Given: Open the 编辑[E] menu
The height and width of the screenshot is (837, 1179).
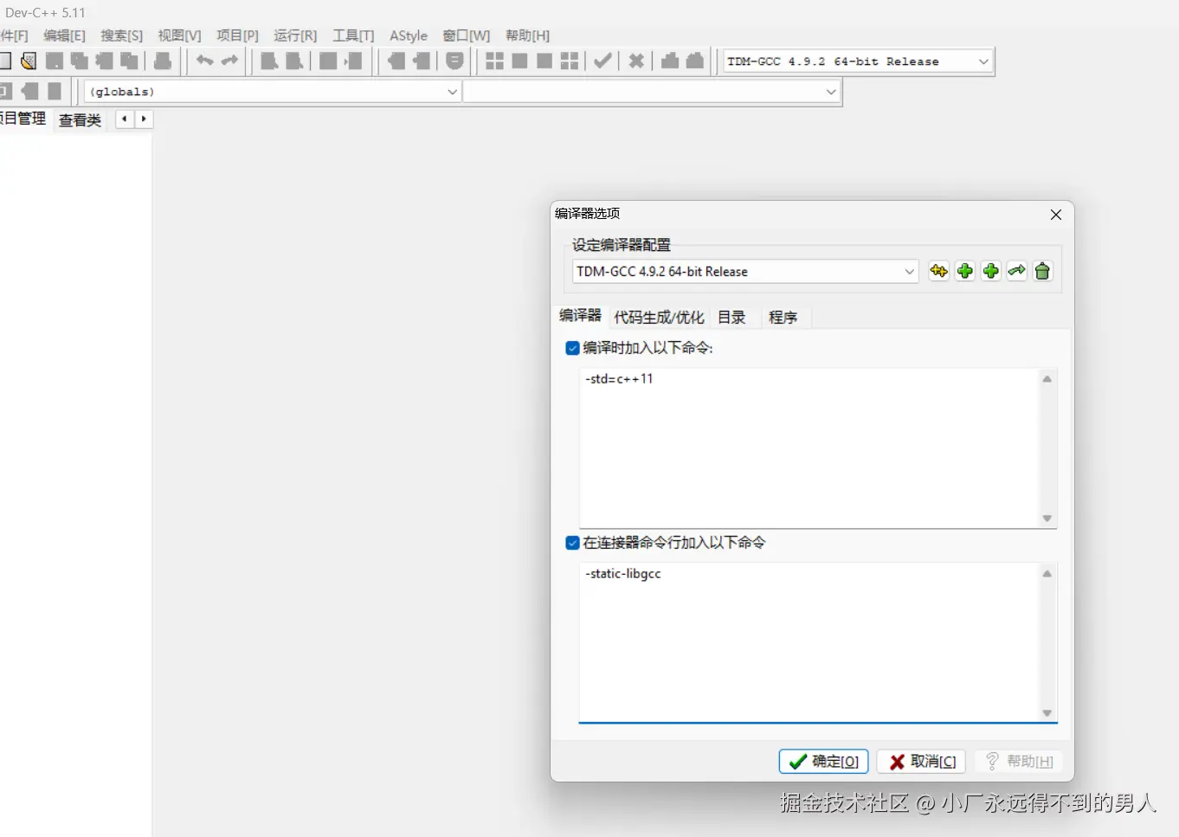Looking at the screenshot, I should (64, 35).
